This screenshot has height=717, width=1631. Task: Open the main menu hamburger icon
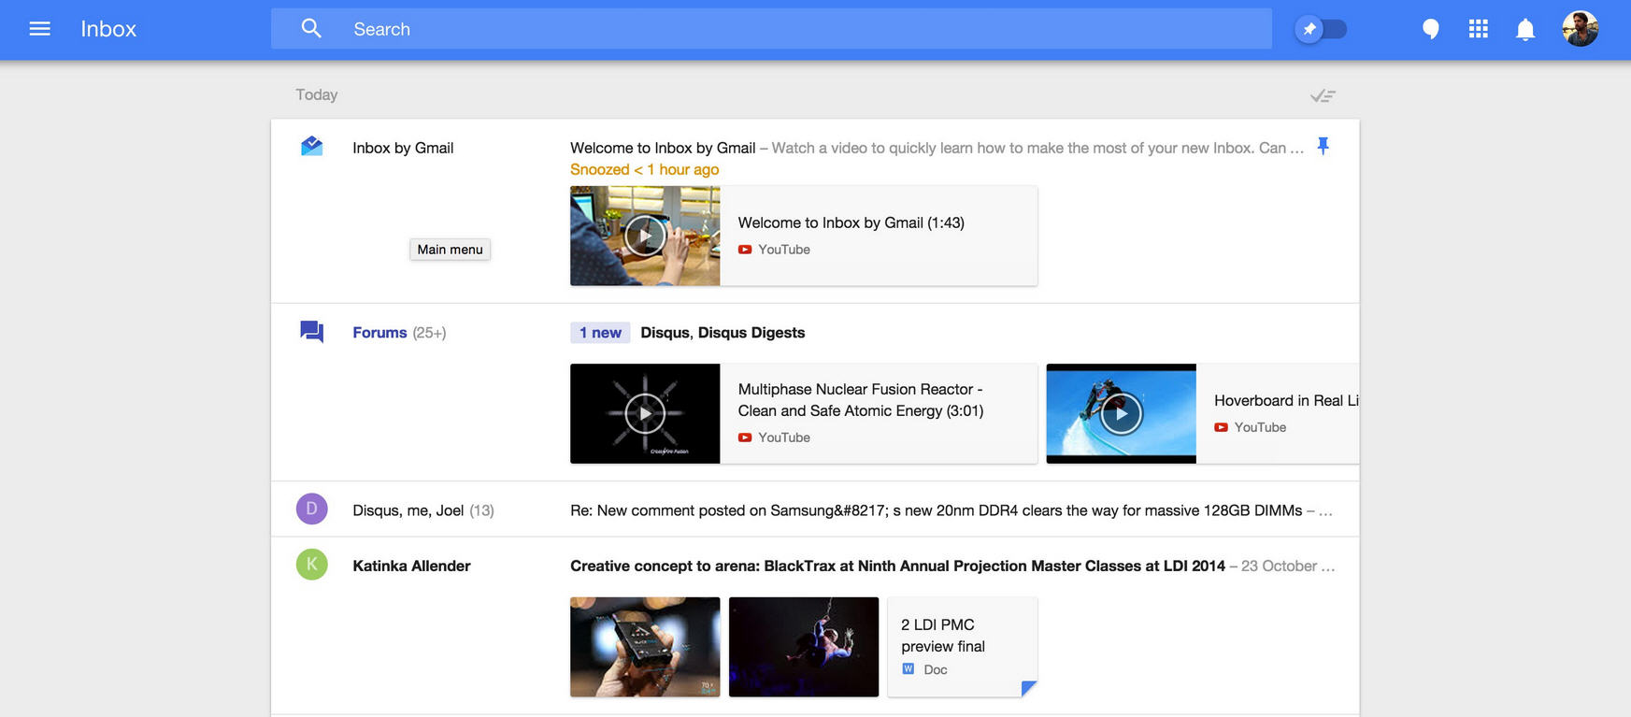click(39, 29)
